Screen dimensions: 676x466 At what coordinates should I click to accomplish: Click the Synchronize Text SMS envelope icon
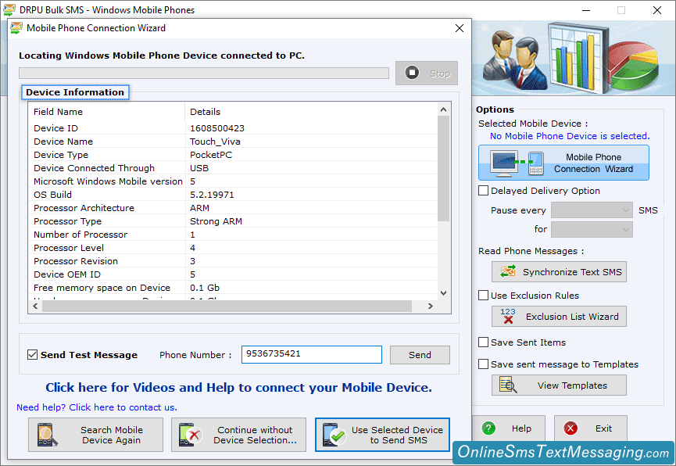[x=508, y=271]
